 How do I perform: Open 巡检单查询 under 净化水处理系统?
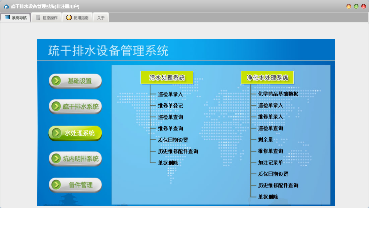click(271, 128)
